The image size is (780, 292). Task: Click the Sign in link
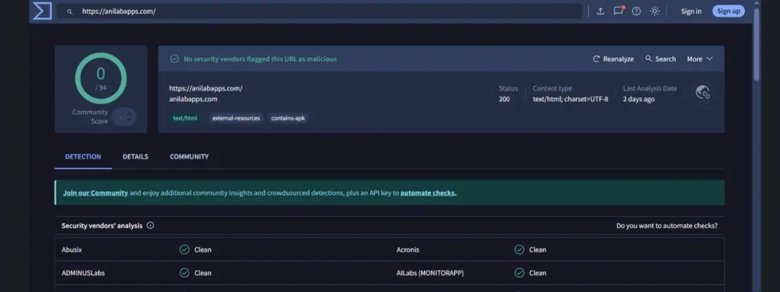coord(691,11)
